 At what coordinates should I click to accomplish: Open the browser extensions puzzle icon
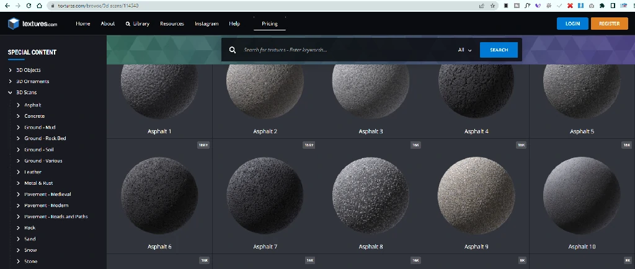(602, 5)
